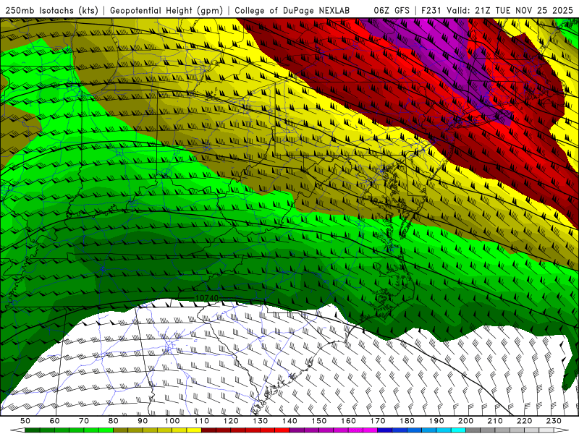579x434 pixels.
Task: Click the '190' value on the color scale
Action: (436, 421)
